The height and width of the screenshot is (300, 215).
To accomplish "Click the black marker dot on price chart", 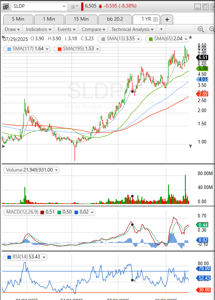I will pos(132,91).
